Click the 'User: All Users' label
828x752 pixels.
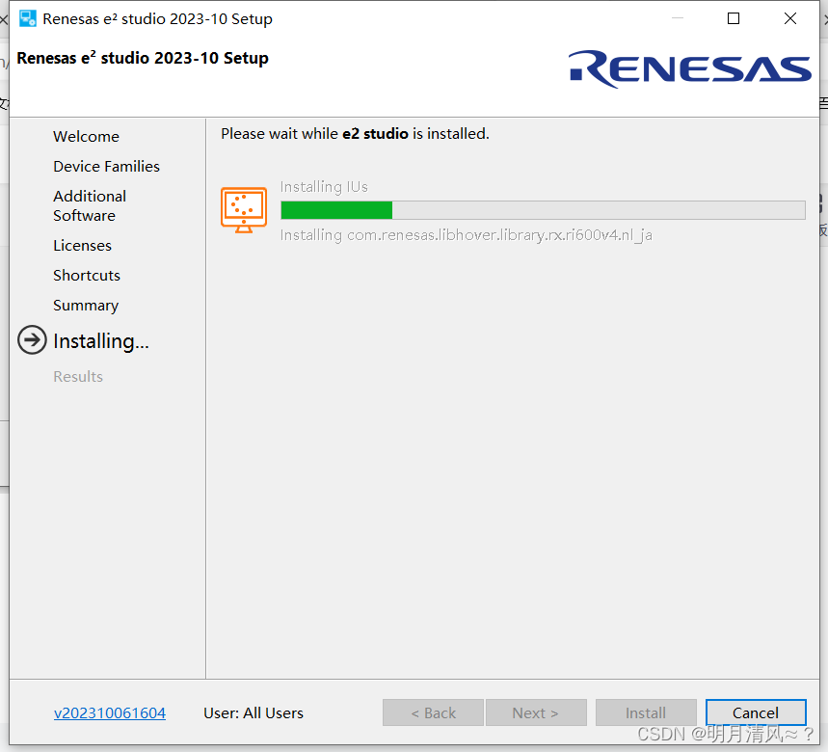tap(254, 713)
